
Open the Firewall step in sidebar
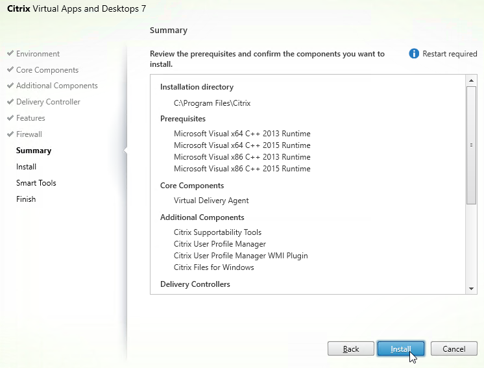pyautogui.click(x=29, y=134)
